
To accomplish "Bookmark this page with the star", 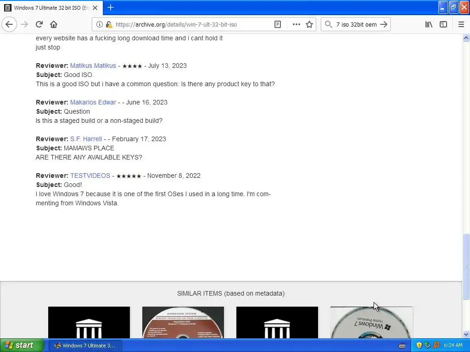I will (309, 24).
